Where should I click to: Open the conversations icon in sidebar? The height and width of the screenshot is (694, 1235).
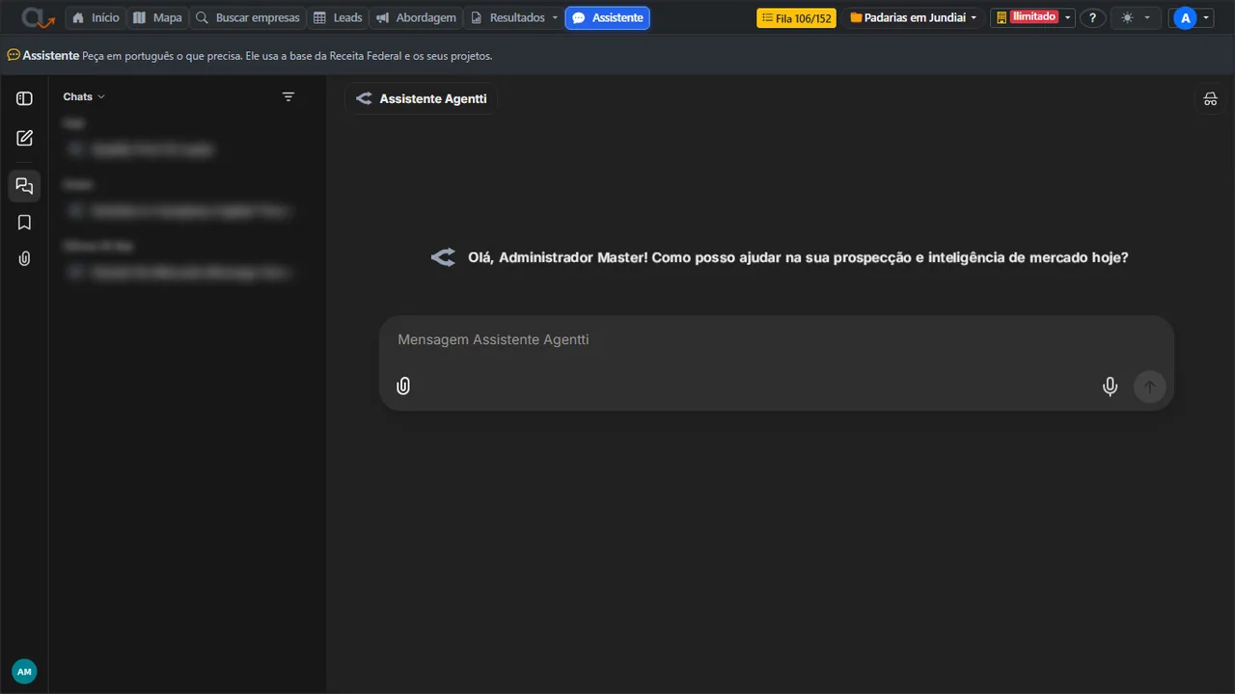tap(25, 186)
